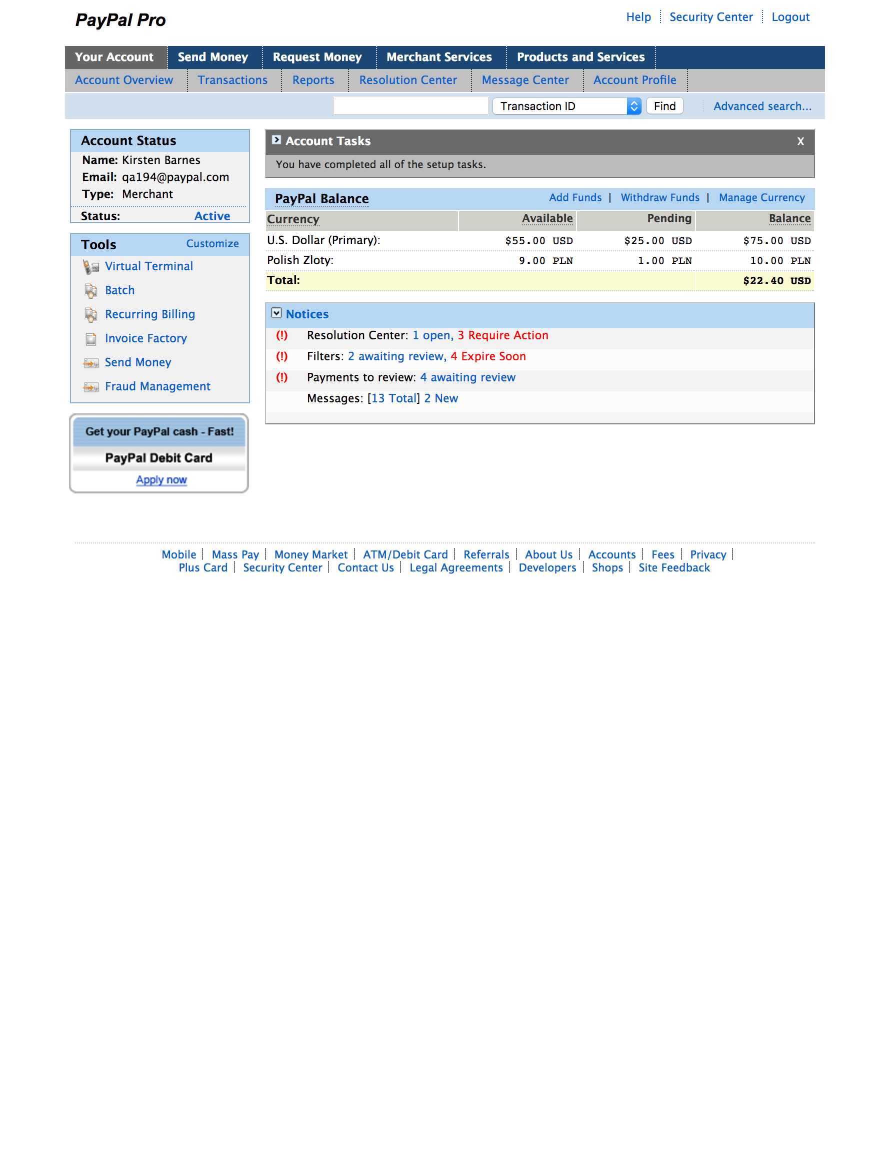The image size is (890, 1161).
Task: Select the Virtual Terminal tool
Action: 149,266
